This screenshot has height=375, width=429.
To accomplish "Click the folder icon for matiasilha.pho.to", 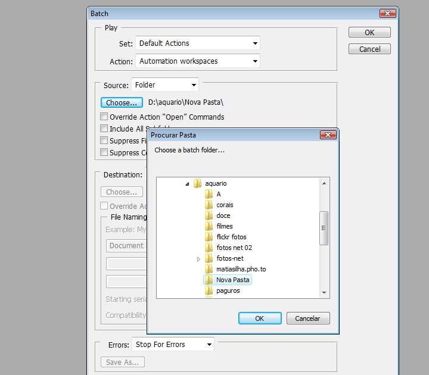I will [x=209, y=269].
